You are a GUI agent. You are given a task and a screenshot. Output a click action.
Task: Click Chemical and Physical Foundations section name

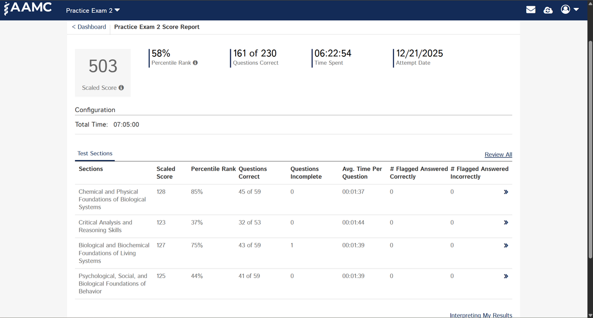pos(112,199)
